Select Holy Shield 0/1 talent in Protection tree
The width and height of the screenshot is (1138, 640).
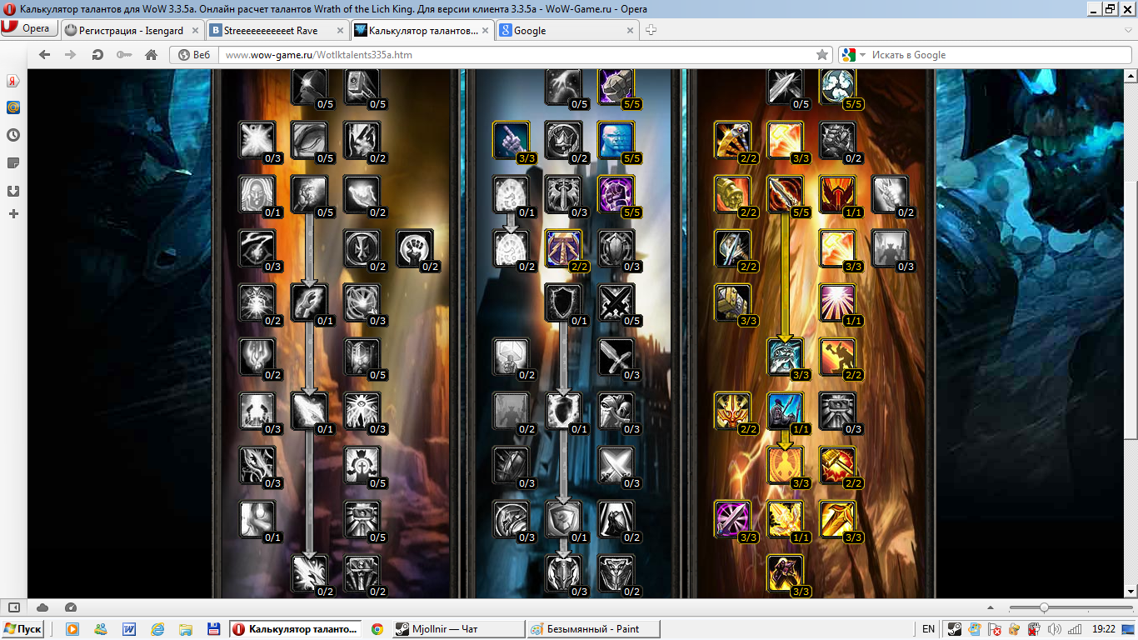coord(562,411)
